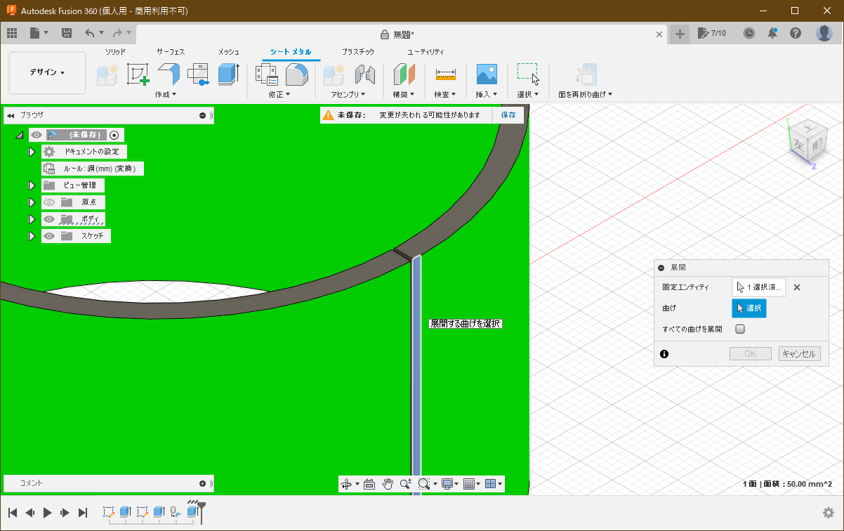This screenshot has width=844, height=531.
Task: Click the Refold Faces icon
Action: click(x=586, y=74)
